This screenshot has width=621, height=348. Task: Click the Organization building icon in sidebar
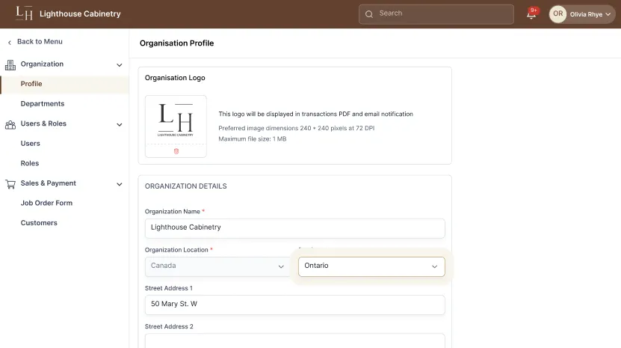coord(10,64)
